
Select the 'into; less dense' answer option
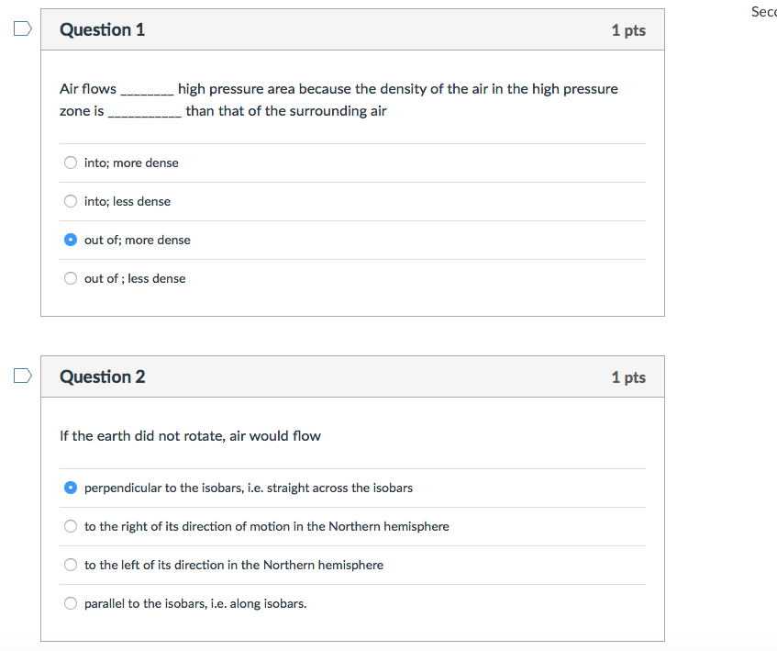(71, 201)
